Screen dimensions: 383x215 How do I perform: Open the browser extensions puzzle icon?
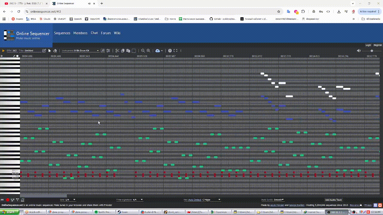click(x=303, y=11)
